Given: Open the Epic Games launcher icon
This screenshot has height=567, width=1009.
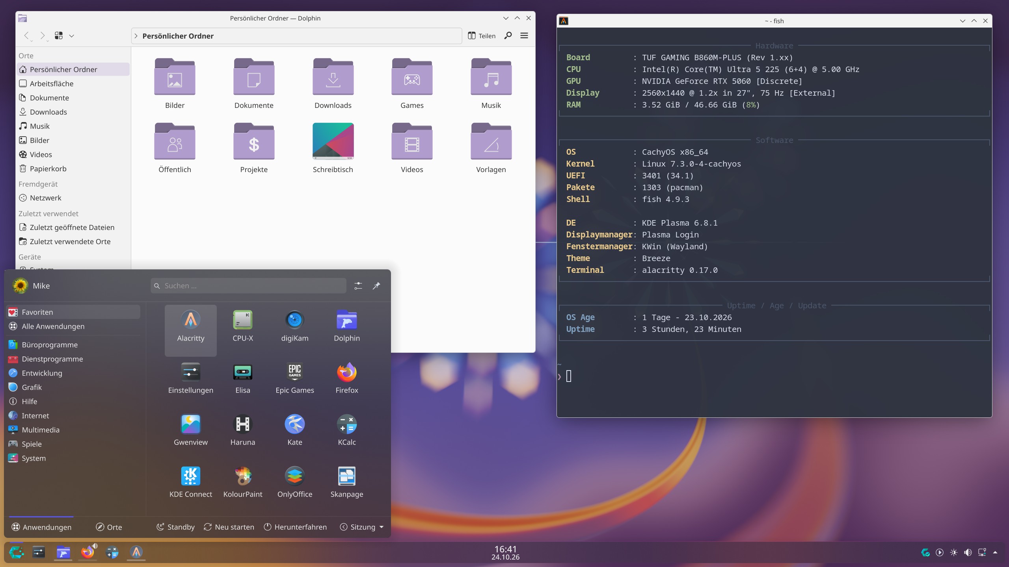Looking at the screenshot, I should click(x=295, y=378).
